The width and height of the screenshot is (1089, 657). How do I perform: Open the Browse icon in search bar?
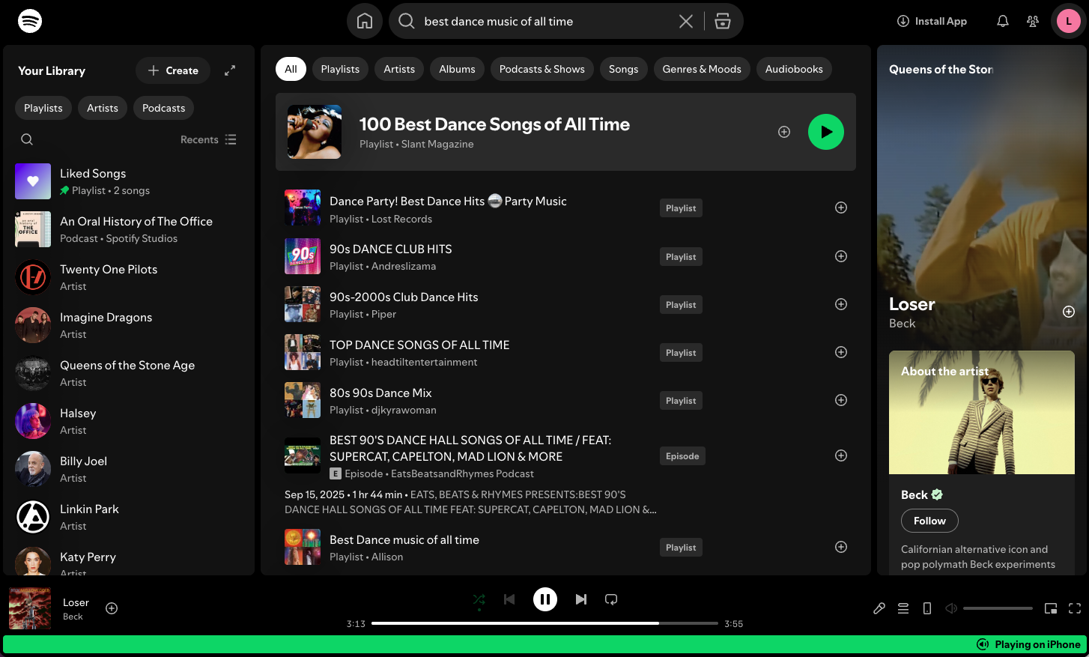click(x=723, y=21)
